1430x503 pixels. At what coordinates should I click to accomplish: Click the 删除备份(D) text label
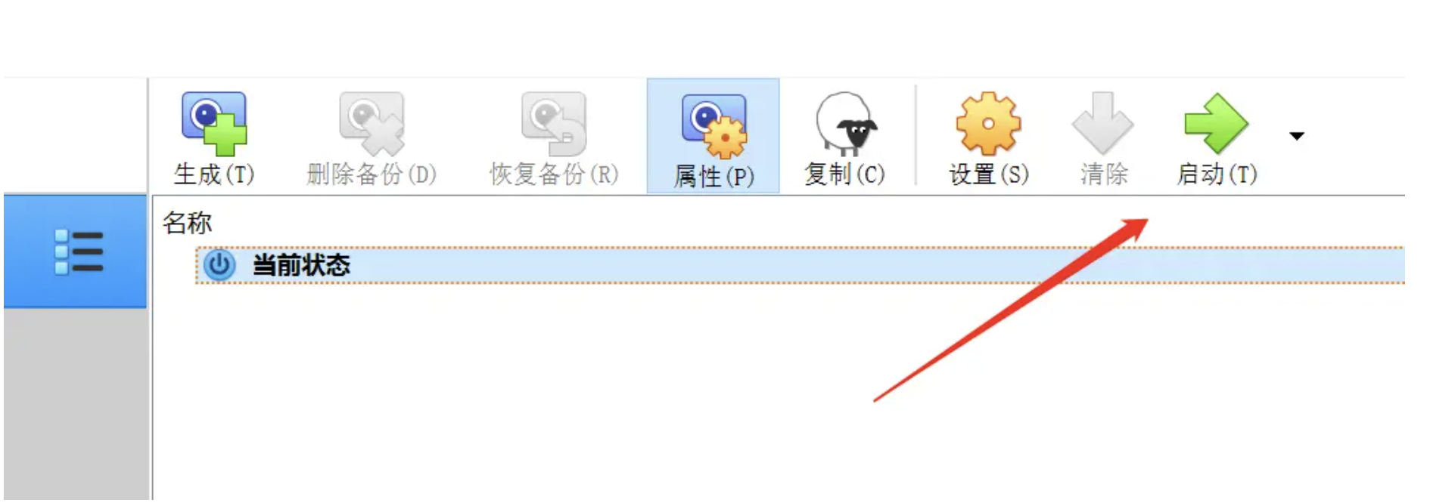point(371,174)
